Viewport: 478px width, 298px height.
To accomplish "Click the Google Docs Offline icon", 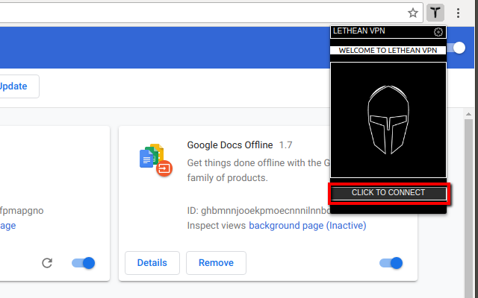I will tap(156, 160).
